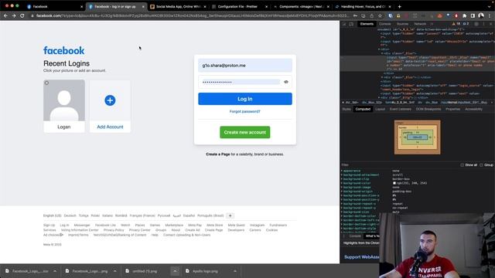The width and height of the screenshot is (495, 278).
Task: Reload the Facebook page
Action: click(22, 15)
